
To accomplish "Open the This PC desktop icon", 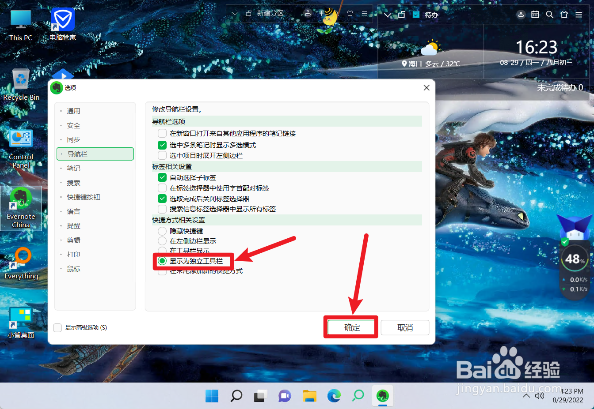I will point(21,26).
